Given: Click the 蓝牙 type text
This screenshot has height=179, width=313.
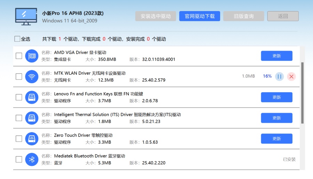Looking at the screenshot, I should (58, 163).
